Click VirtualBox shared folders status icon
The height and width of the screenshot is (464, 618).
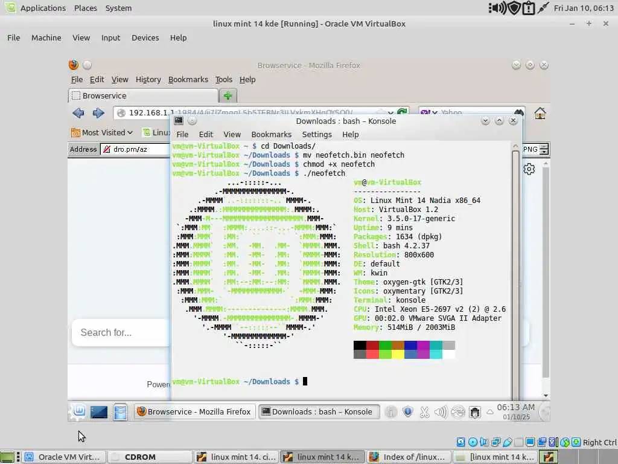click(x=518, y=442)
